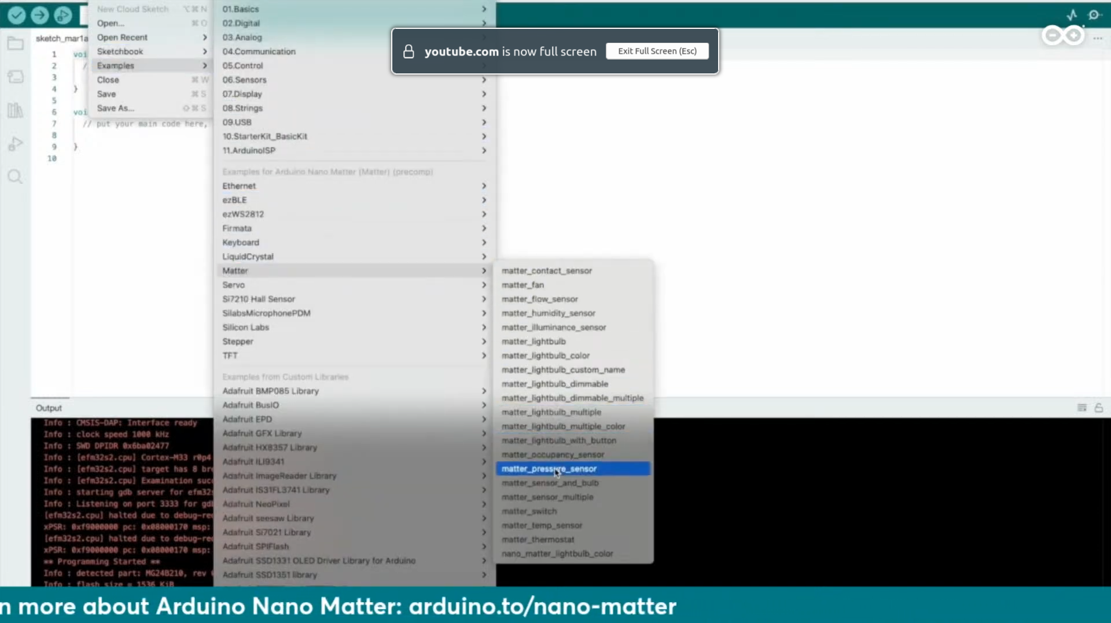The width and height of the screenshot is (1111, 623).
Task: Open Servo examples entry
Action: [x=354, y=285]
